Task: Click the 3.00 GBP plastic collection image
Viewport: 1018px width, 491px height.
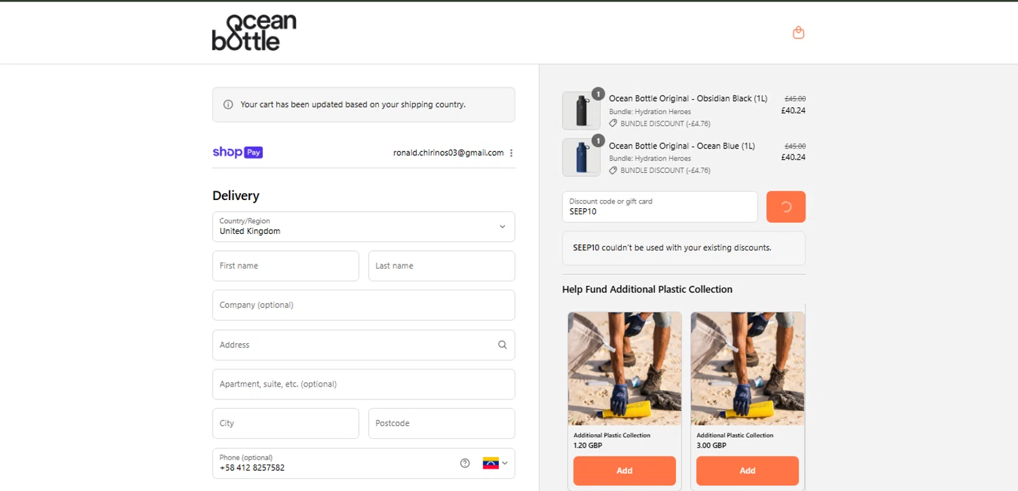Action: tap(747, 369)
